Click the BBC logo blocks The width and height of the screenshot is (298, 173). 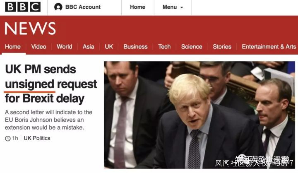coord(23,7)
